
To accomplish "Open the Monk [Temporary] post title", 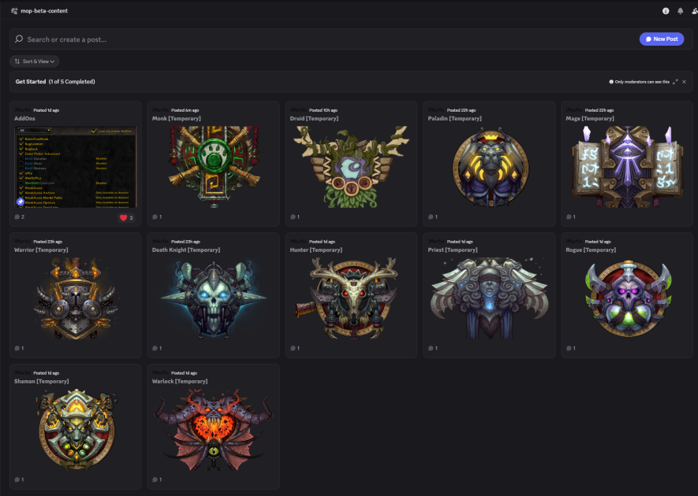I will coord(177,119).
